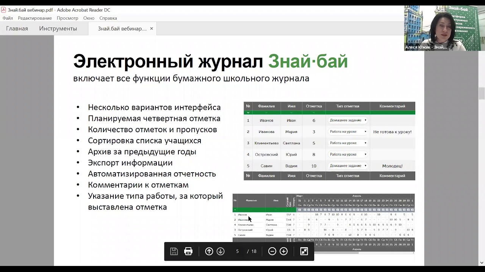Viewport: 485px width, 272px height.
Task: Open type dropdown in Иванов Иван row
Action: tap(348, 120)
